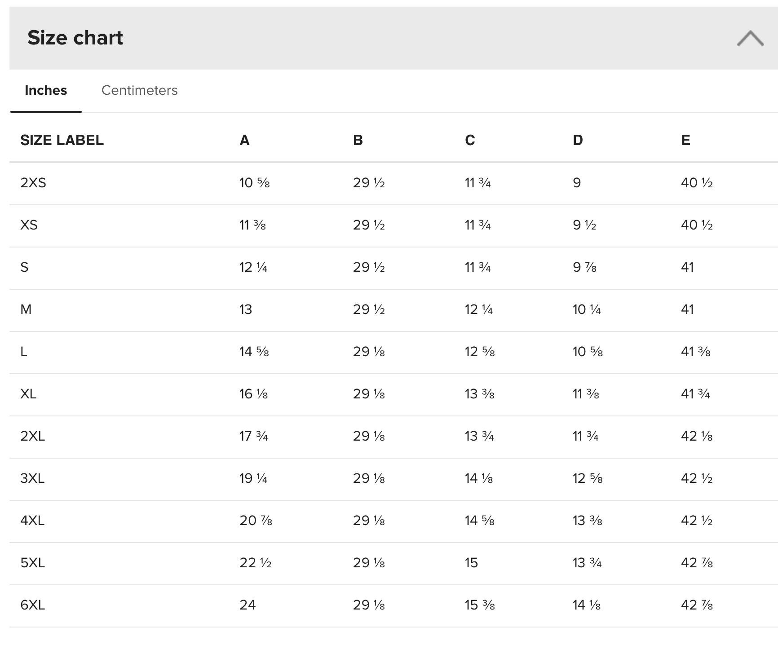Select the 6XL size row label
This screenshot has height=645, width=778.
pos(32,605)
